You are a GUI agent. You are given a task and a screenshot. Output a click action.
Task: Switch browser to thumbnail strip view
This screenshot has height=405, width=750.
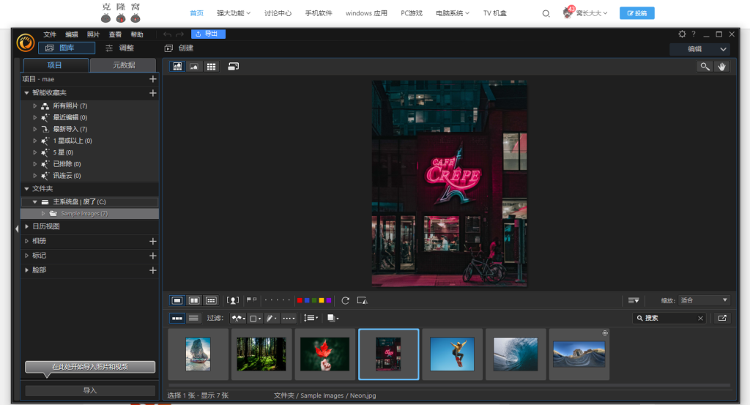[x=177, y=318]
